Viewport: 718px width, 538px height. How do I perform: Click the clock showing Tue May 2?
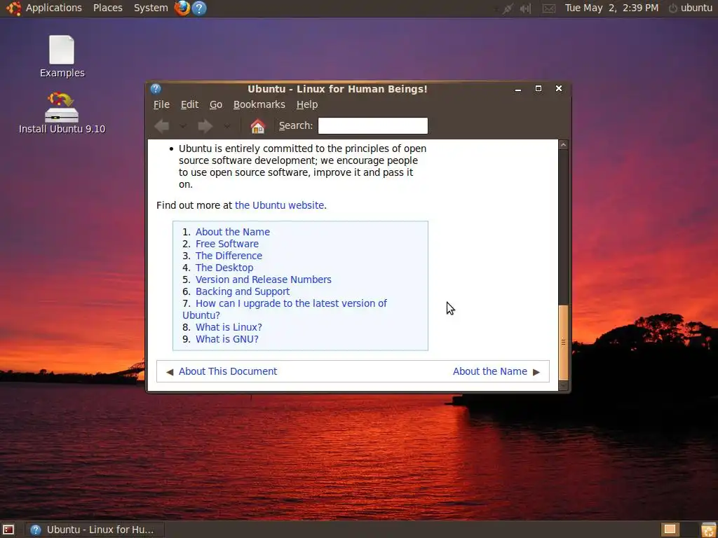point(611,8)
